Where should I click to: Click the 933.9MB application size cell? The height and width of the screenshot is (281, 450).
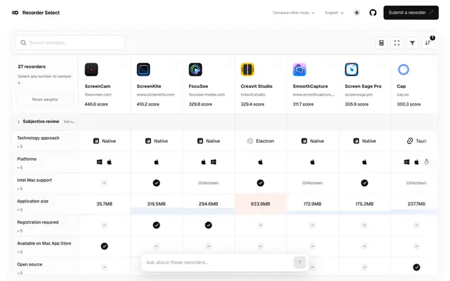(260, 204)
